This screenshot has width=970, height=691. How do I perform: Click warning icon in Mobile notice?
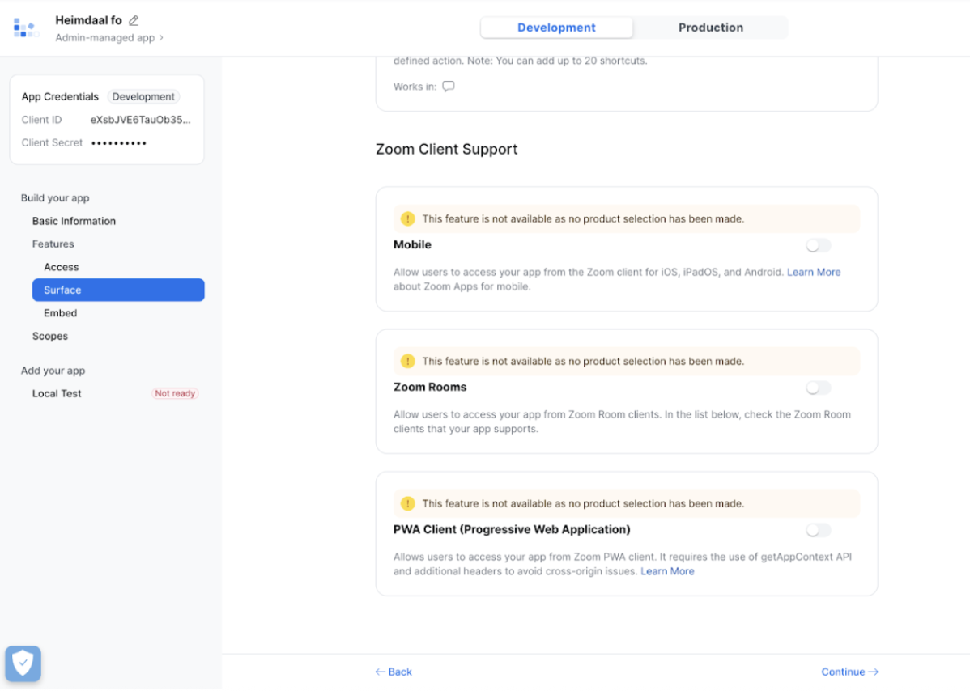click(407, 218)
